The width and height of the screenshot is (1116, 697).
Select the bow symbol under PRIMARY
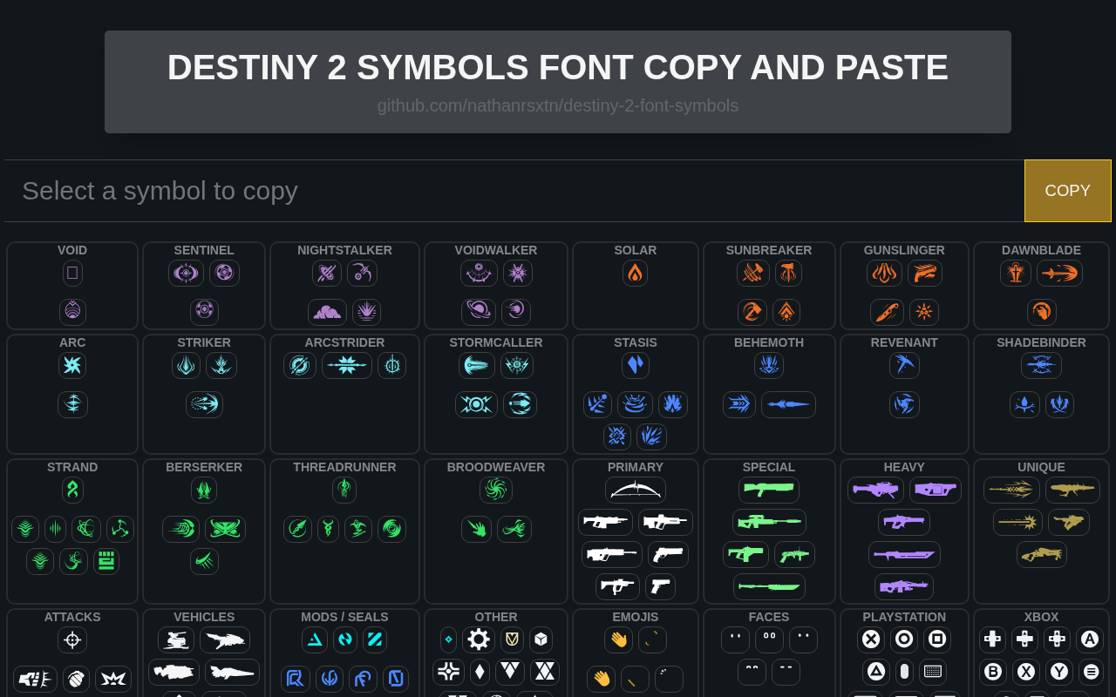[x=636, y=491]
